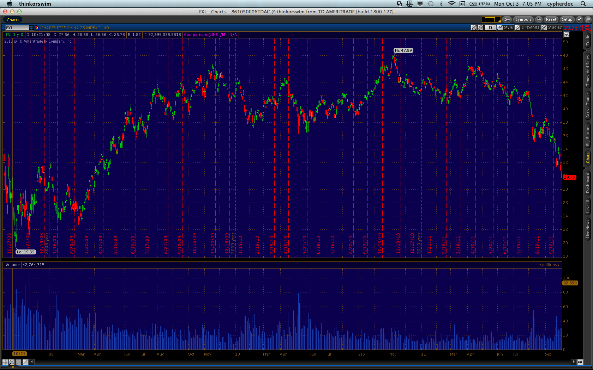Viewport: 593px width, 370px height.
Task: Click the cypherdoc user menu
Action: tap(560, 4)
